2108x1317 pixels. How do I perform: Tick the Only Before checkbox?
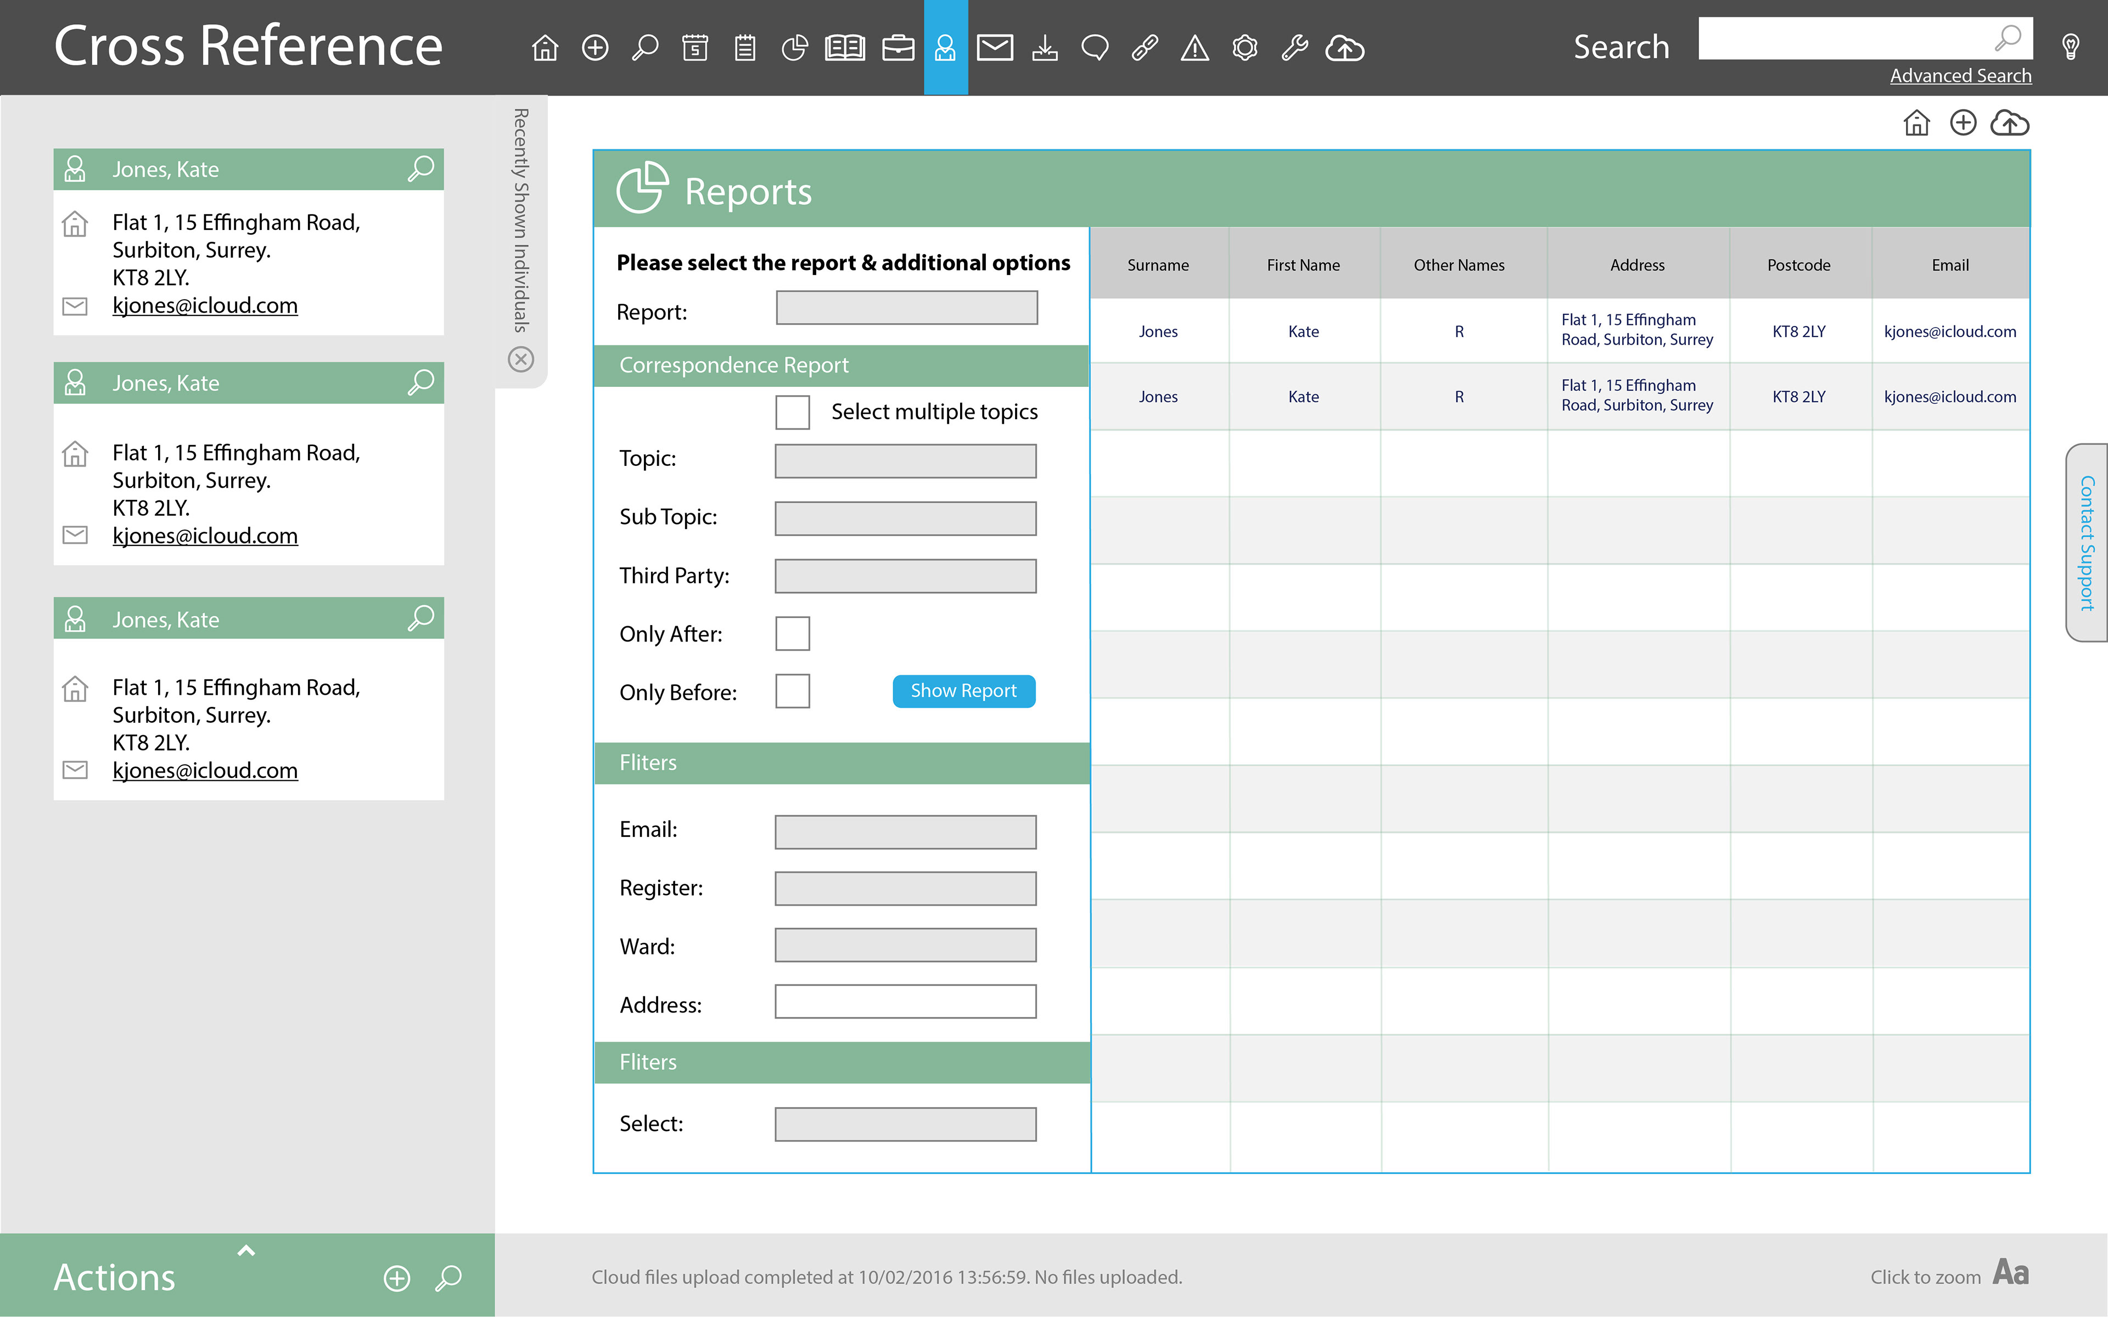coord(792,691)
